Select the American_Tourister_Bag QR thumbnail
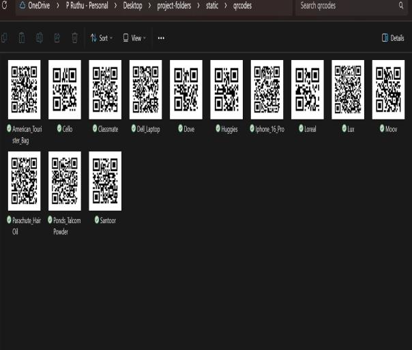The height and width of the screenshot is (350, 412). pyautogui.click(x=24, y=89)
